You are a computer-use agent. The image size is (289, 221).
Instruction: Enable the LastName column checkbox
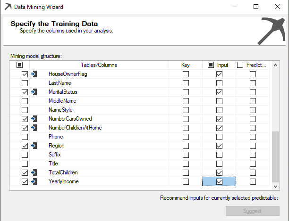pyautogui.click(x=25, y=83)
